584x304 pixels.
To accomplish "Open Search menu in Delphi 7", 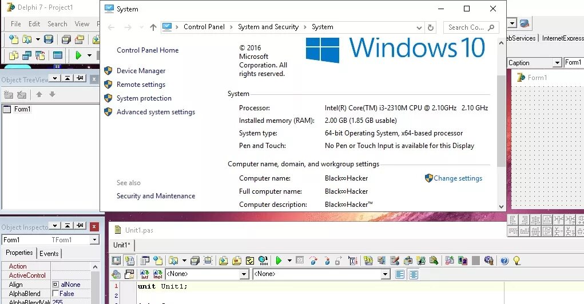I will [x=57, y=24].
